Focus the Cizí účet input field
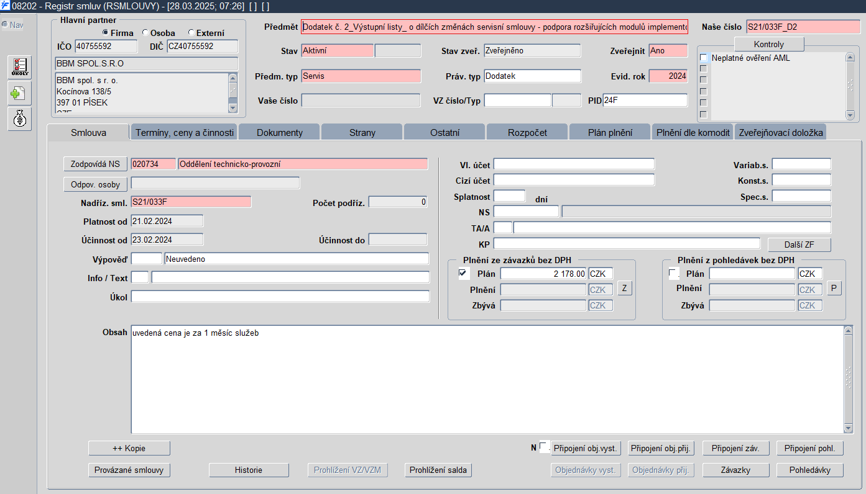This screenshot has height=494, width=866. [x=574, y=180]
